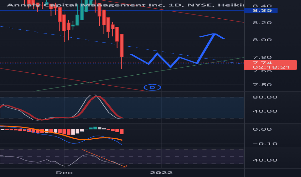Click the -0.10 MACD scale value
The image size is (301, 177).
coord(265,144)
